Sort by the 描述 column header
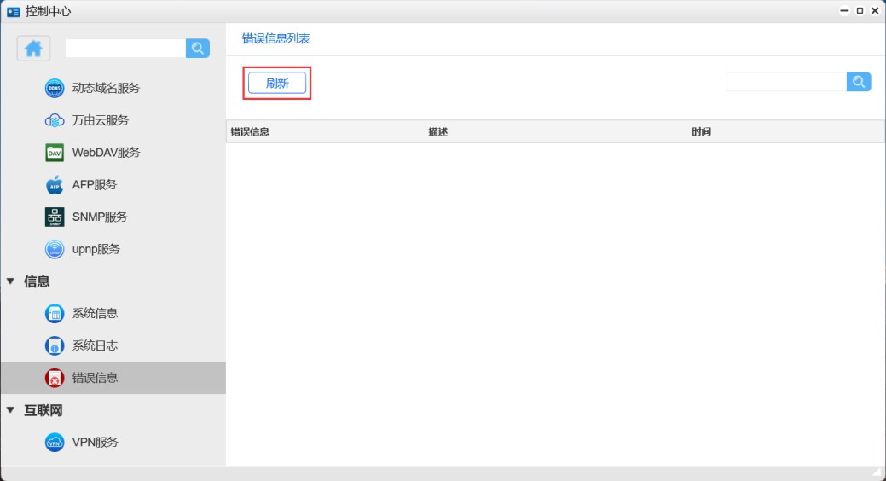This screenshot has width=886, height=481. (437, 132)
